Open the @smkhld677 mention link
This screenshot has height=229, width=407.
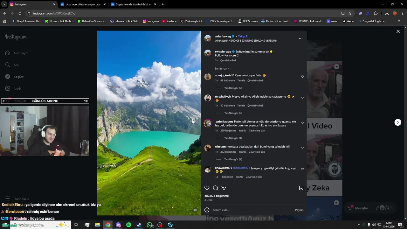(x=242, y=168)
